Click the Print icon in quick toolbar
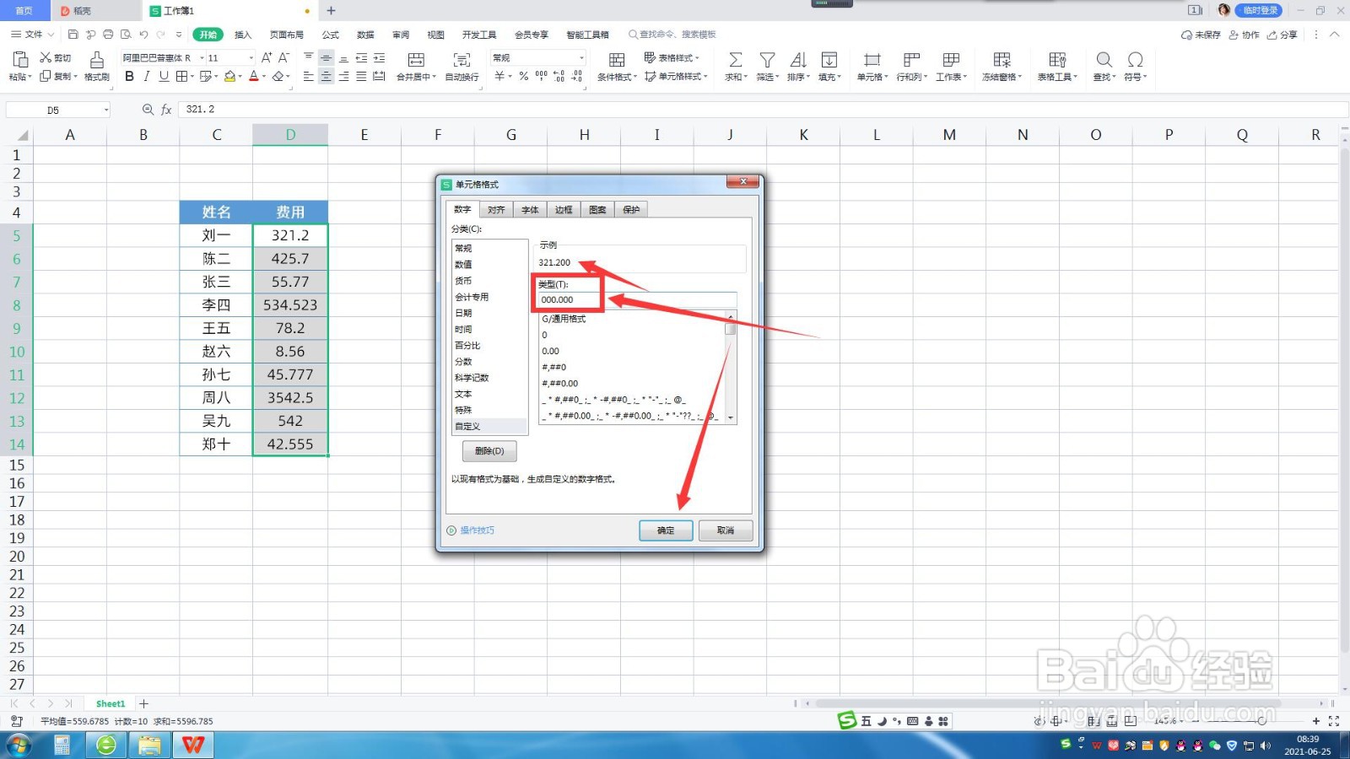 [108, 35]
